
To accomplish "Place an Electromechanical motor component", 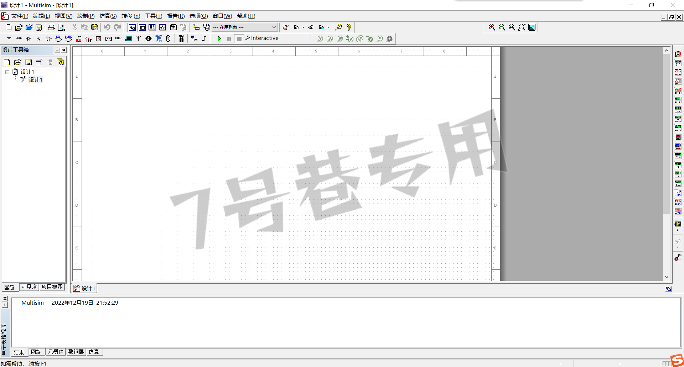I will (149, 38).
